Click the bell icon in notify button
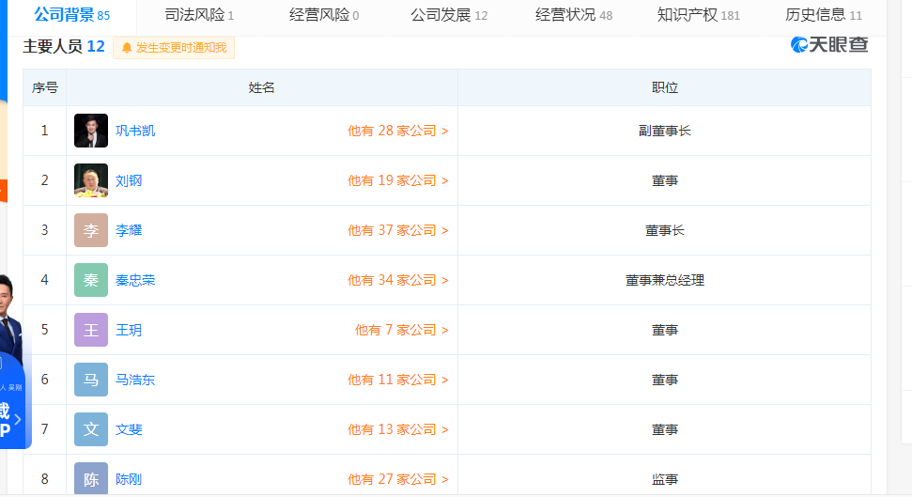912x497 pixels. point(127,48)
